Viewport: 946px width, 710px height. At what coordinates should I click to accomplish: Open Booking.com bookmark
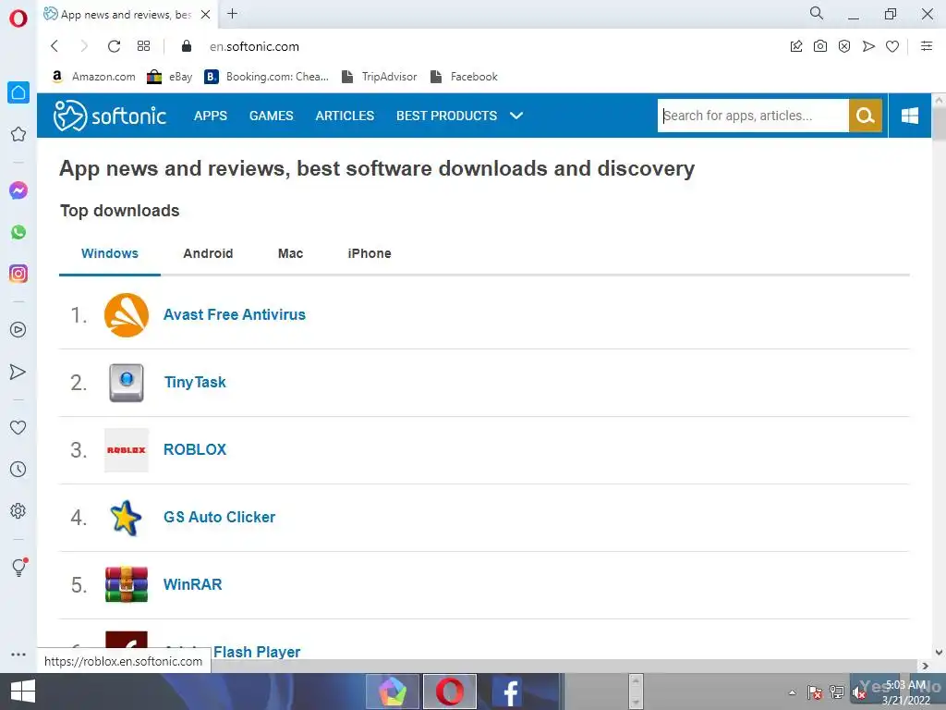tap(267, 77)
